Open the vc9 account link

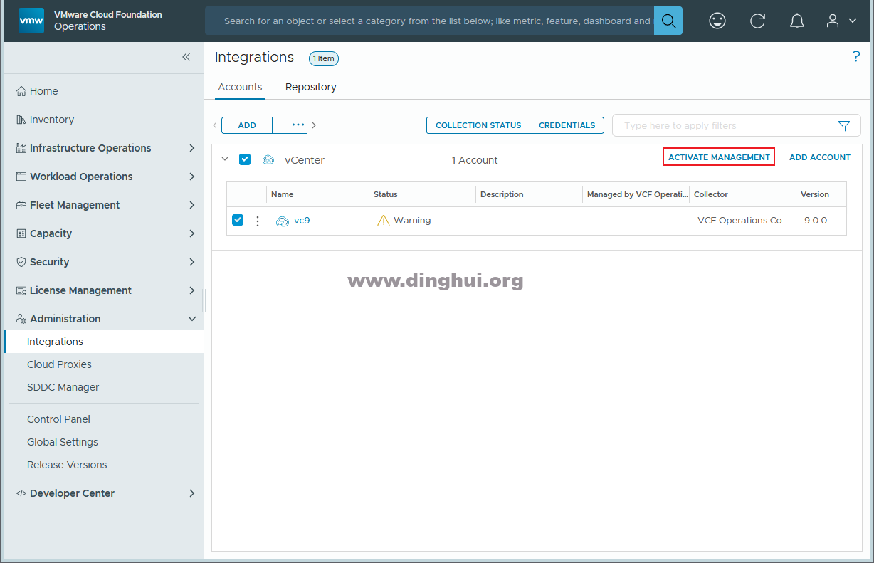tap(302, 221)
